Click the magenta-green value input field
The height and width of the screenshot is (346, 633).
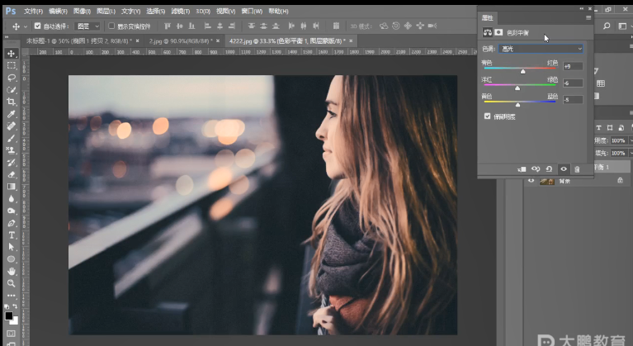tap(573, 83)
